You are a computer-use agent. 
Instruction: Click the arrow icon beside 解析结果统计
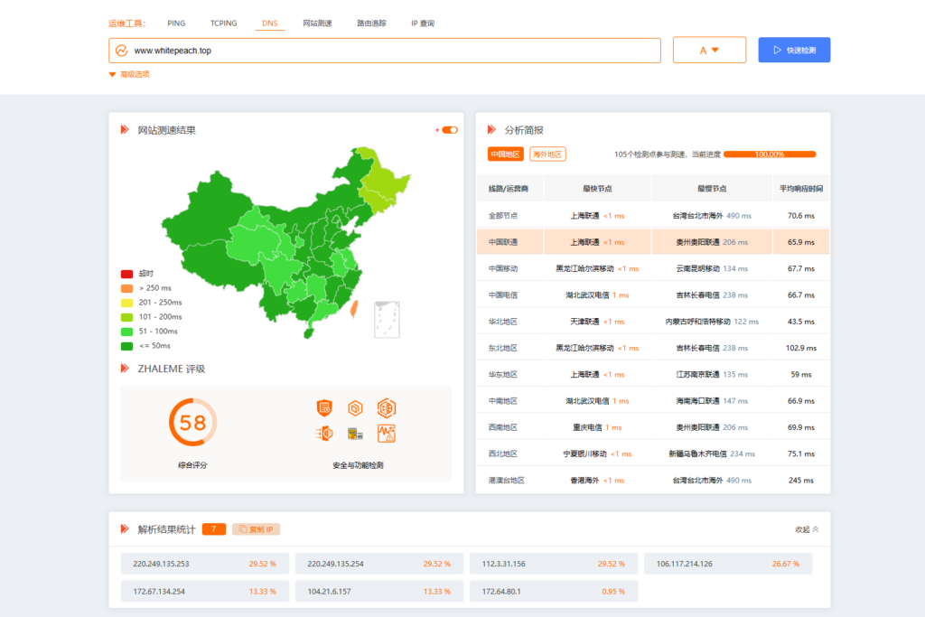tap(125, 528)
